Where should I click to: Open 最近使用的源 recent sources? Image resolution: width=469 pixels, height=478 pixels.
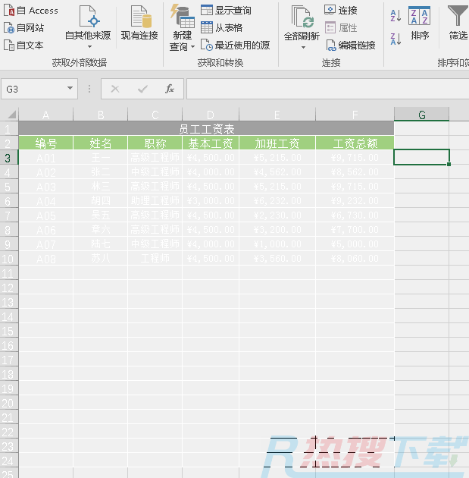[236, 46]
